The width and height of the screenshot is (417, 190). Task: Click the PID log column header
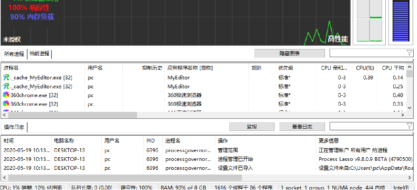pyautogui.click(x=153, y=141)
